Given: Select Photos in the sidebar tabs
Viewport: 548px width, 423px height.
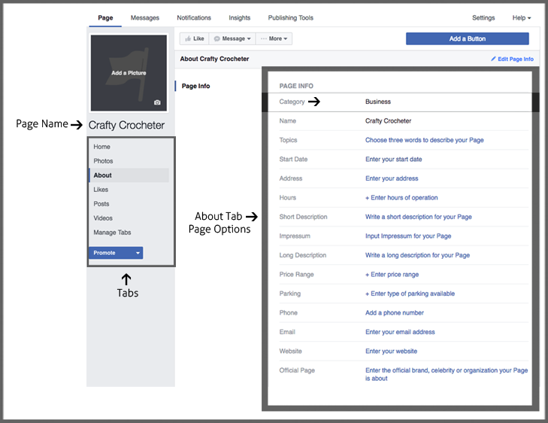Looking at the screenshot, I should pyautogui.click(x=103, y=161).
